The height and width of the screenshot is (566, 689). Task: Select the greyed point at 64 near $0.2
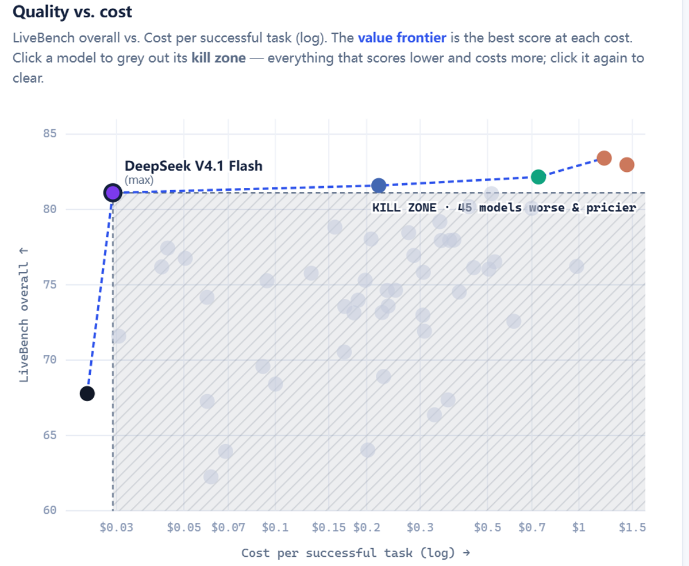(x=368, y=450)
